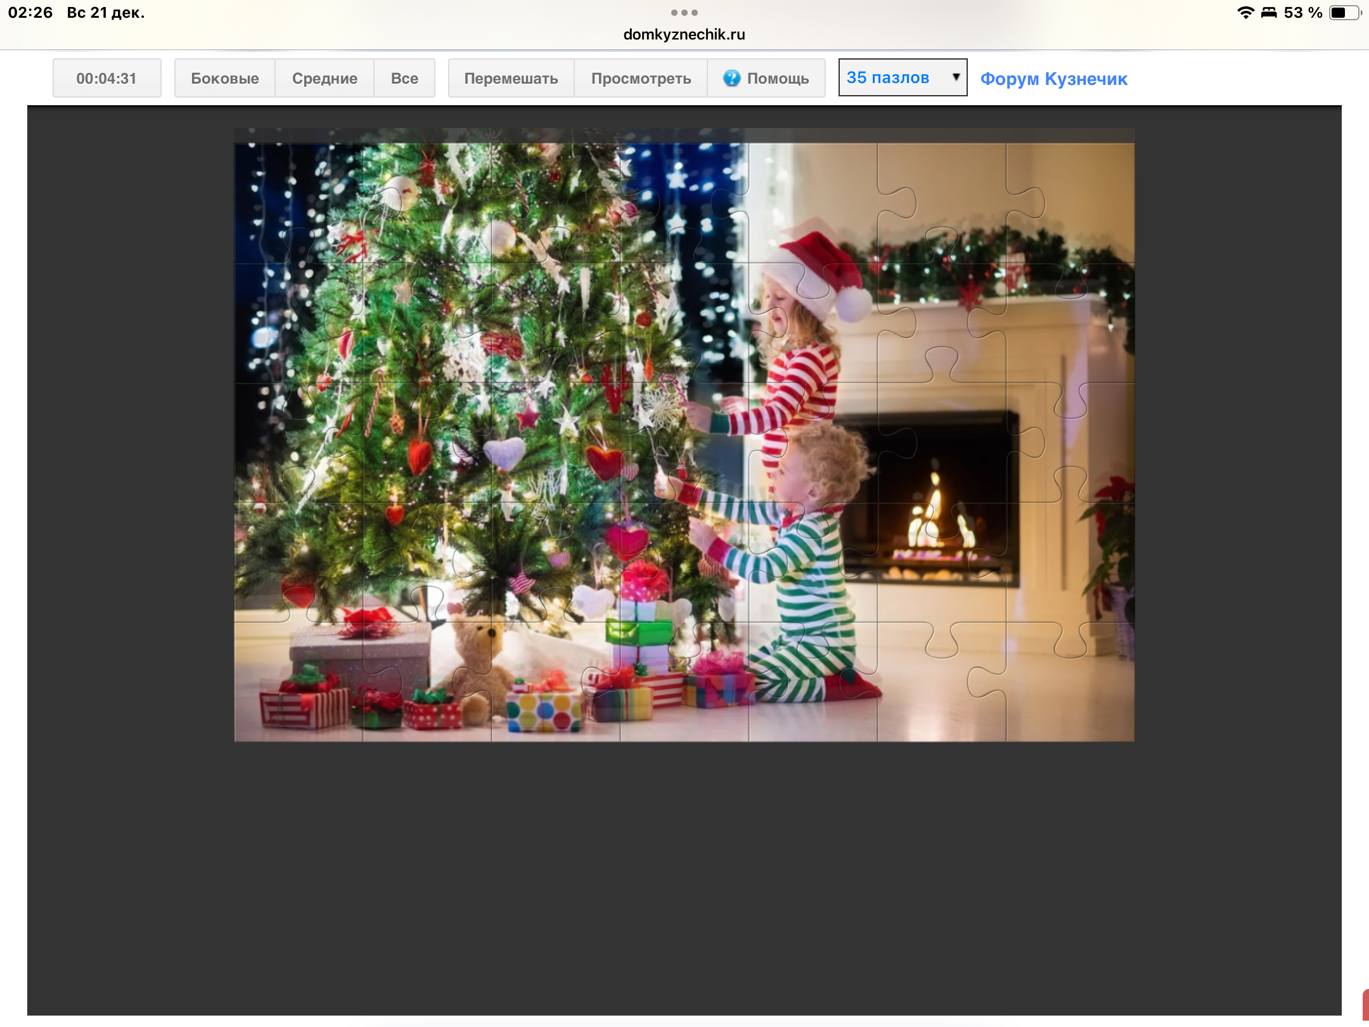The image size is (1369, 1027).
Task: Tap the Wi-Fi status icon
Action: click(1245, 13)
